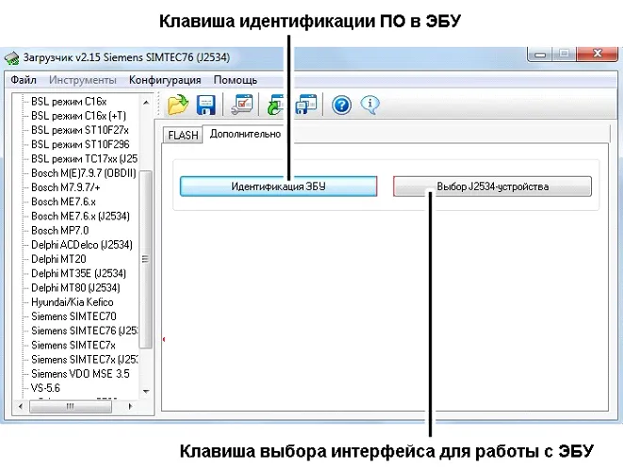Open the settings wrench-and-checkbox toolbar icon
623x469 pixels.
click(241, 105)
